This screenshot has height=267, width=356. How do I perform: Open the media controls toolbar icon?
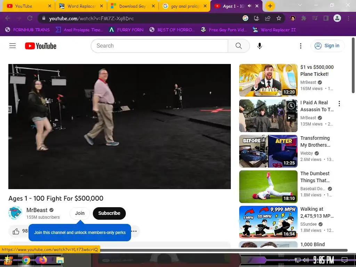(315, 18)
